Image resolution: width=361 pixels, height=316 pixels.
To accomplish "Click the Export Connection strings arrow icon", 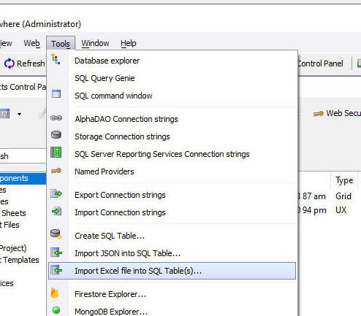I will [56, 193].
